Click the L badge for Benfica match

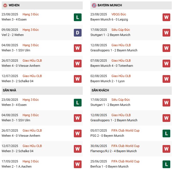coord(166,164)
